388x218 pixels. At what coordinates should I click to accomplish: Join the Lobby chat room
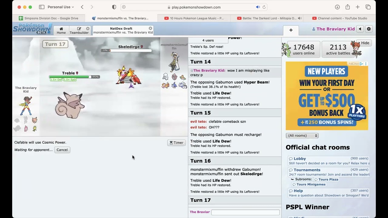click(329, 161)
